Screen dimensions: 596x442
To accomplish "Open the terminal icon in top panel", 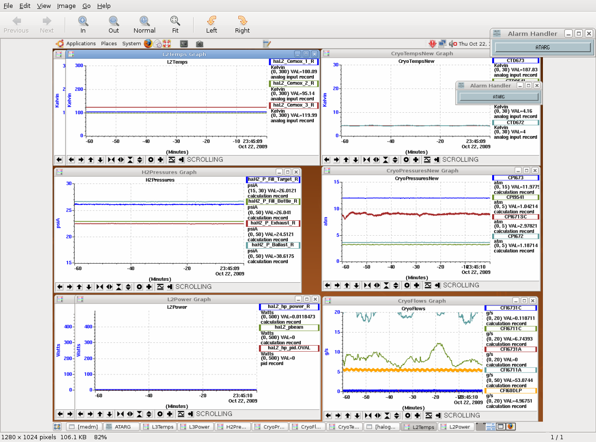I will 184,44.
